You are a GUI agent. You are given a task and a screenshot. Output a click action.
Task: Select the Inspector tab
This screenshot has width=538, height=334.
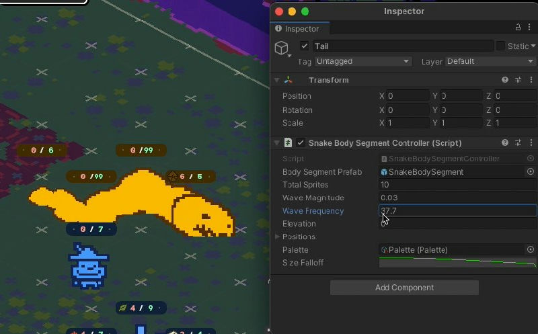(300, 28)
